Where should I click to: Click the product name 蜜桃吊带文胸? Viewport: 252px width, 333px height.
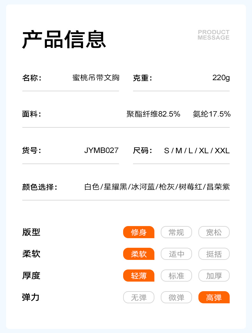point(96,78)
